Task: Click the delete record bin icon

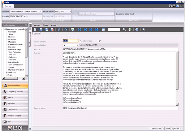Action: 72,29
